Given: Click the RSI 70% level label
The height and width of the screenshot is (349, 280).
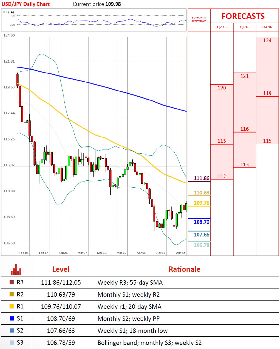Looking at the screenshot, I should click(13, 16).
